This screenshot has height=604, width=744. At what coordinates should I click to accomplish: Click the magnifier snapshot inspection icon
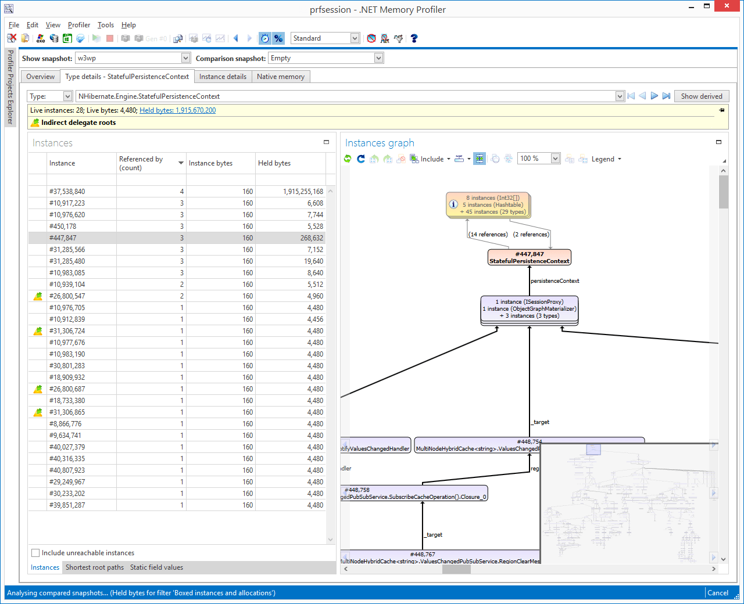pos(178,38)
